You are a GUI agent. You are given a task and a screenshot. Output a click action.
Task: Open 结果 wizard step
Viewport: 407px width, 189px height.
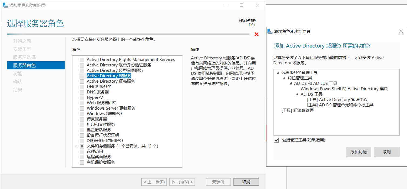coord(18,90)
